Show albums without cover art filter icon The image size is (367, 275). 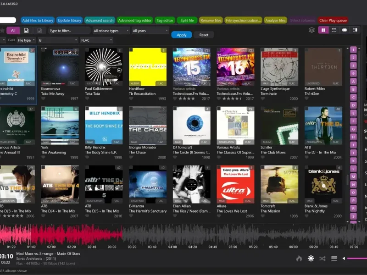point(39,30)
